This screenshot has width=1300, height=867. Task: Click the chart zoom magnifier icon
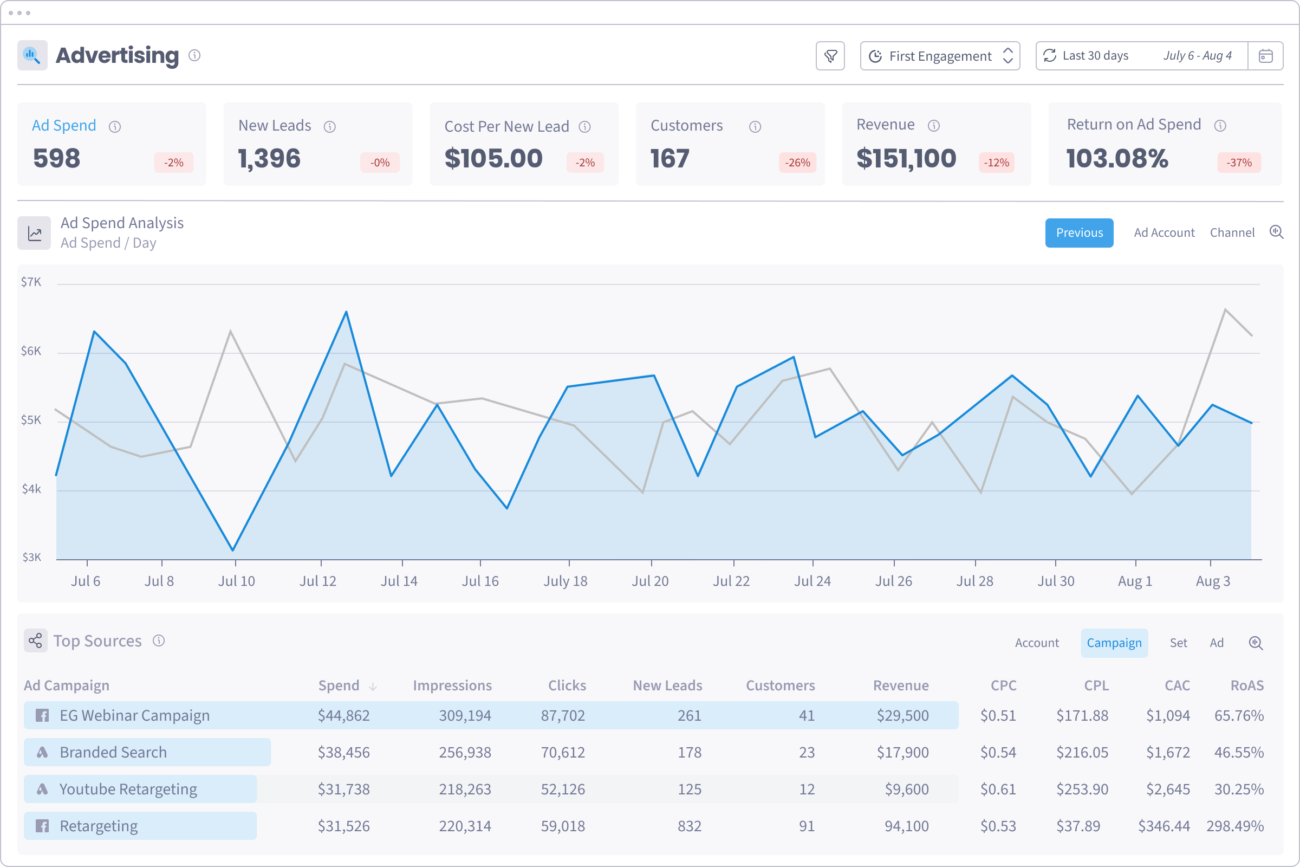(x=1276, y=232)
